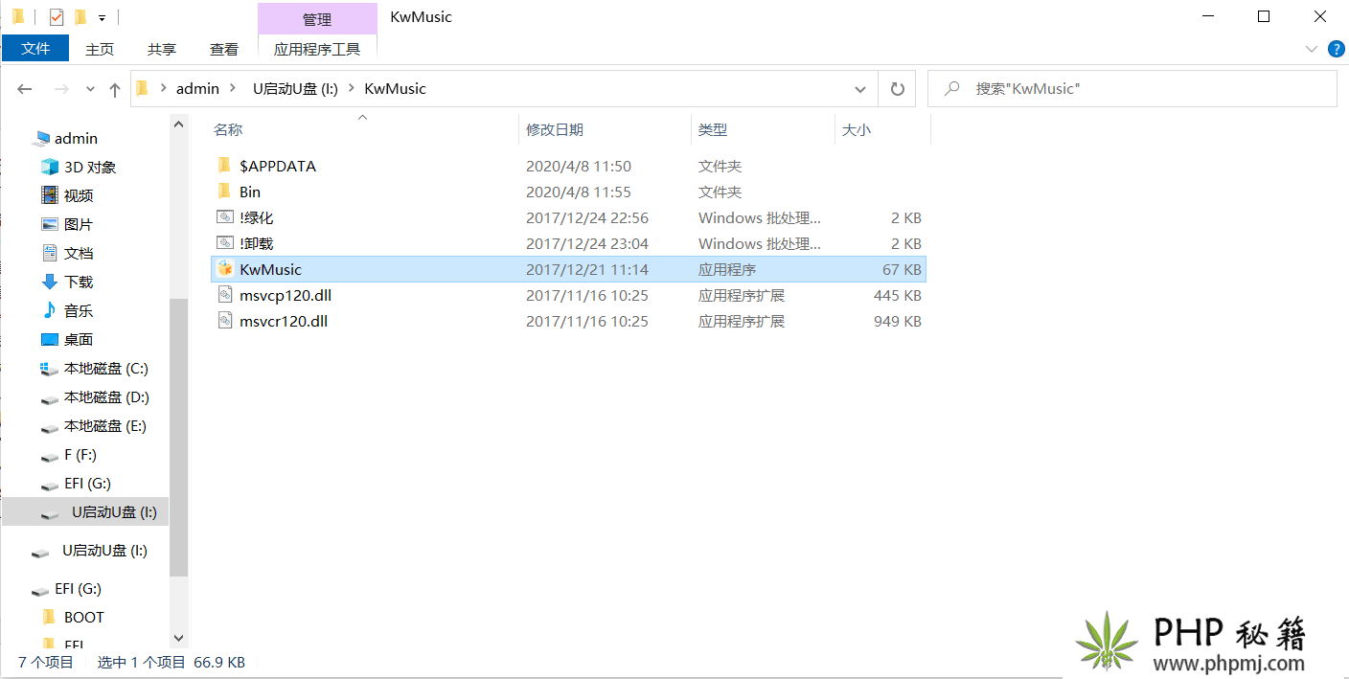1349x679 pixels.
Task: Sort by the 修改日期 column header
Action: pyautogui.click(x=555, y=129)
